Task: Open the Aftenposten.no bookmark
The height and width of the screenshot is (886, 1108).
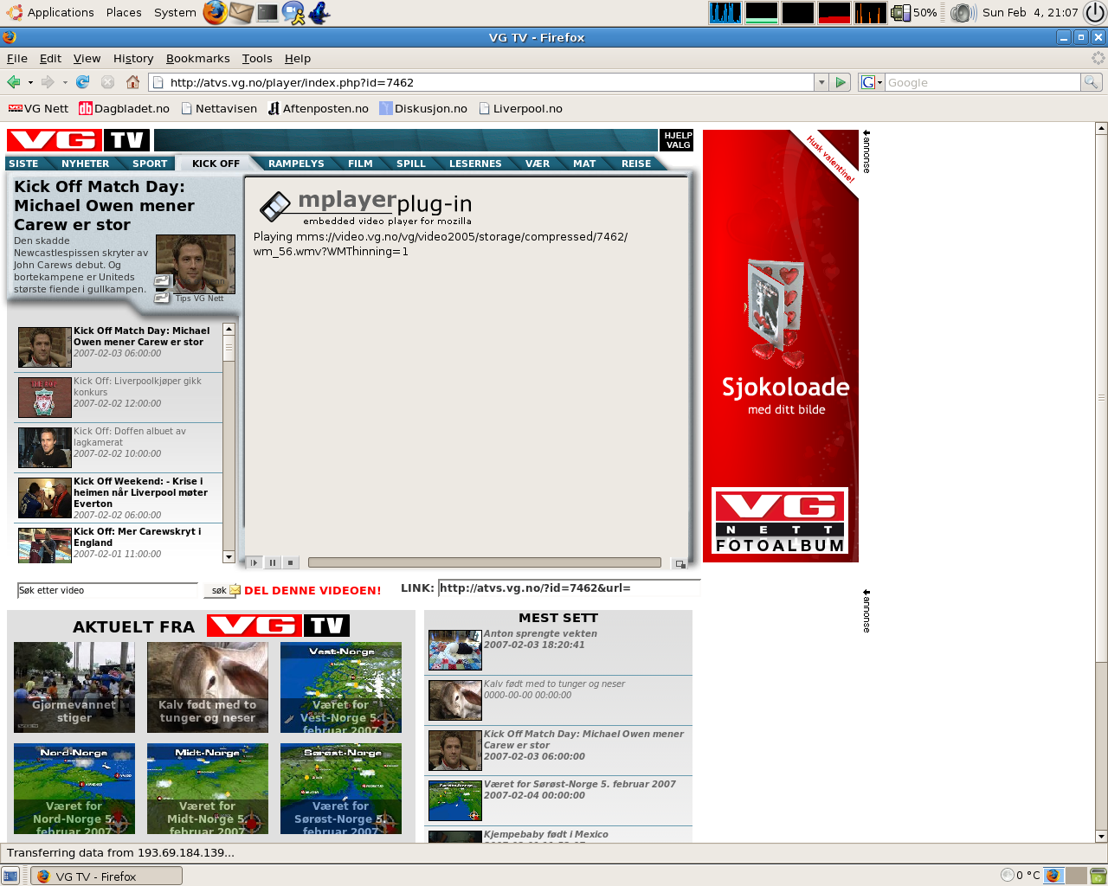Action: [318, 108]
